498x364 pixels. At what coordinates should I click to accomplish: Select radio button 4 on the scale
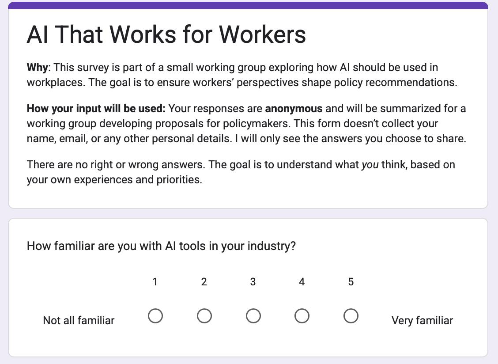(302, 316)
